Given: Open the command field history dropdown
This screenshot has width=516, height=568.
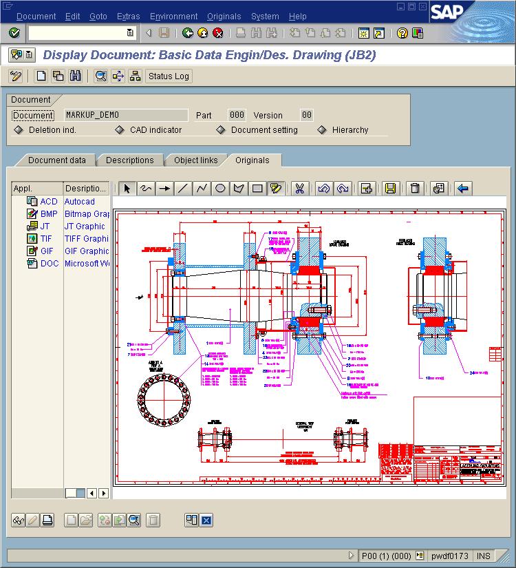Looking at the screenshot, I should point(130,33).
